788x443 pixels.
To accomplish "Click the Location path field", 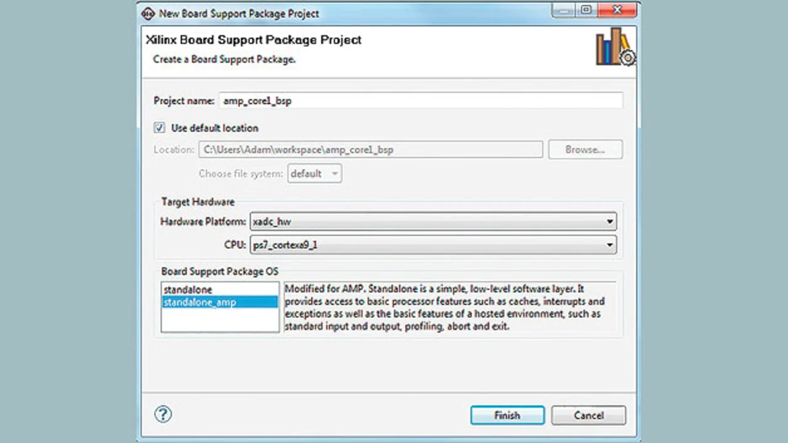I will pos(371,150).
